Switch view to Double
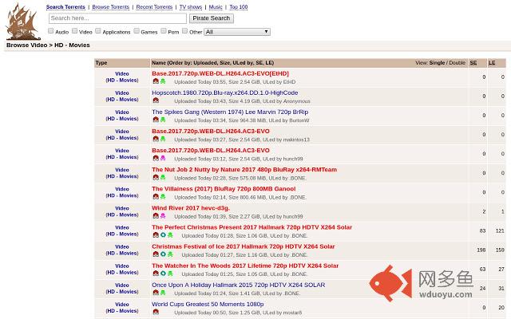Screen dimensions: 511x319 [x=457, y=63]
